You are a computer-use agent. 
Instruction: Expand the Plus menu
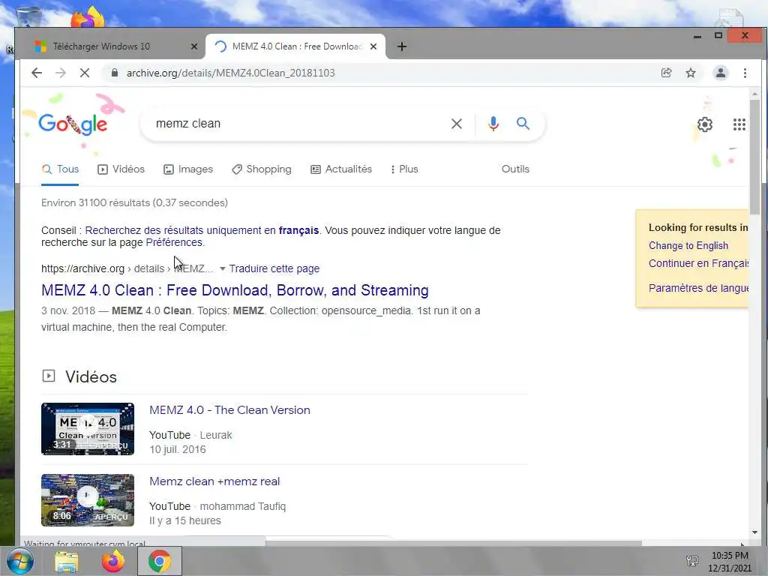[x=404, y=169]
